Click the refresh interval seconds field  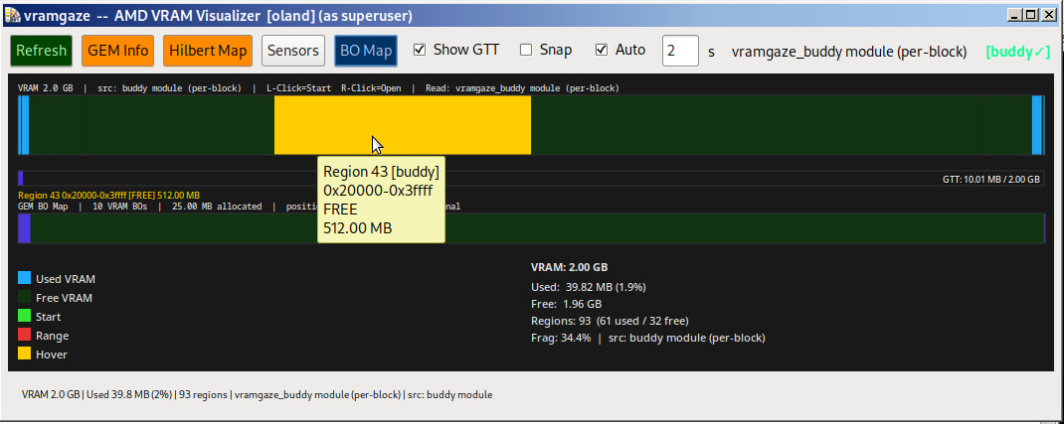[x=680, y=51]
